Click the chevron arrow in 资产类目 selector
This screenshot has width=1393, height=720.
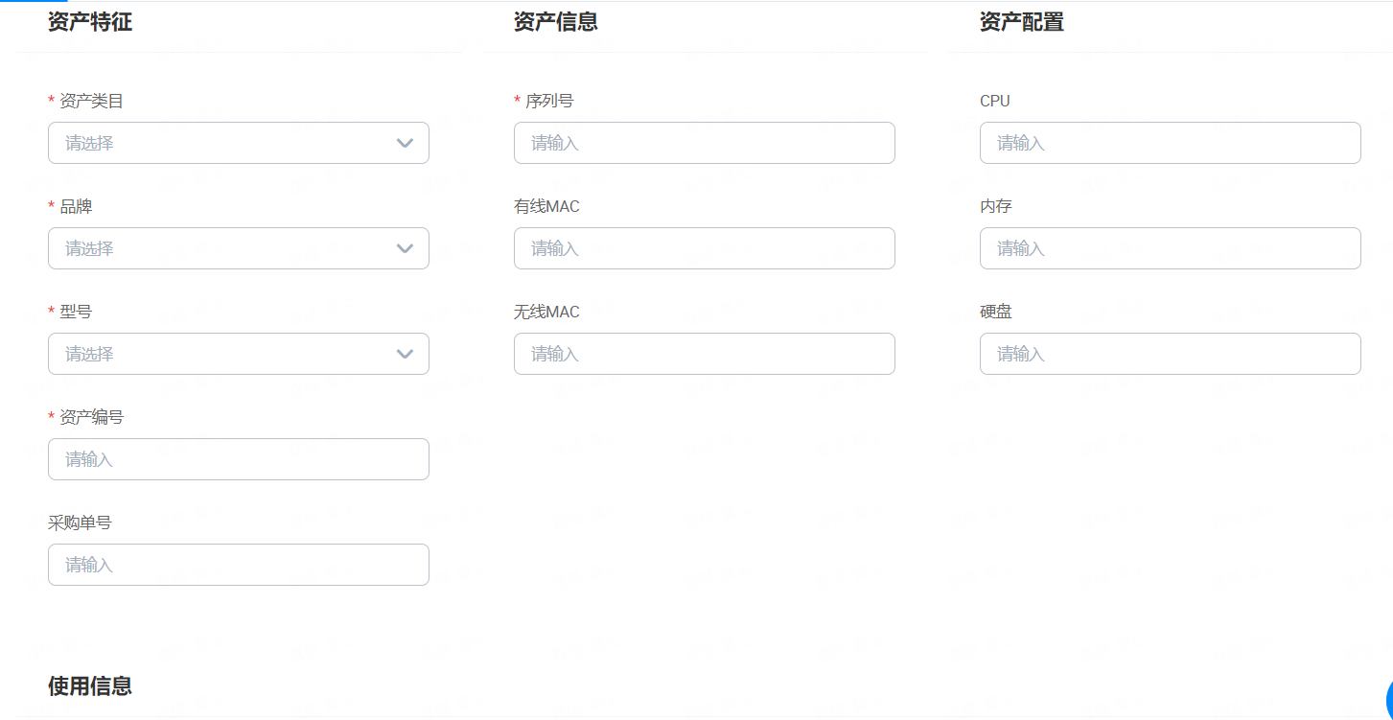pyautogui.click(x=405, y=143)
